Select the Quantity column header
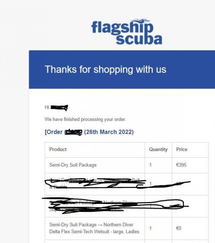 158,149
